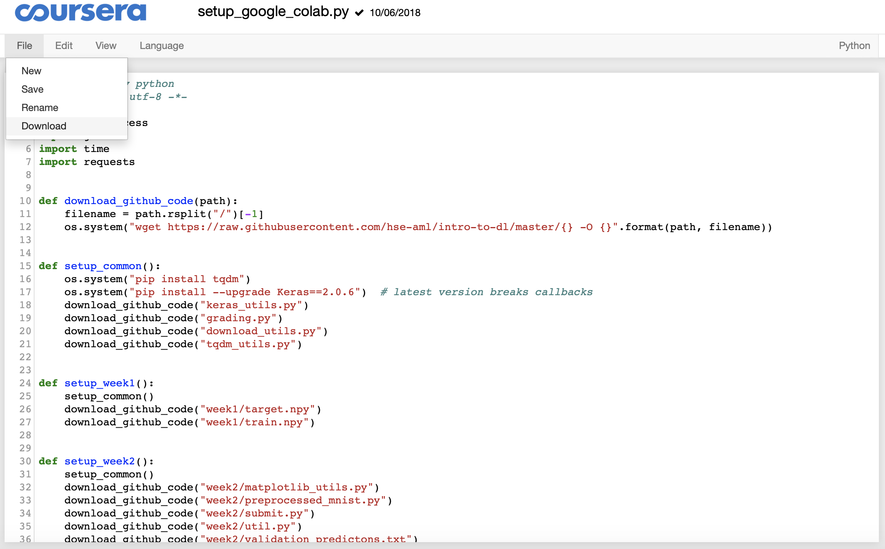Image resolution: width=885 pixels, height=549 pixels.
Task: Click the filename setup_google_colab.py
Action: tap(273, 12)
